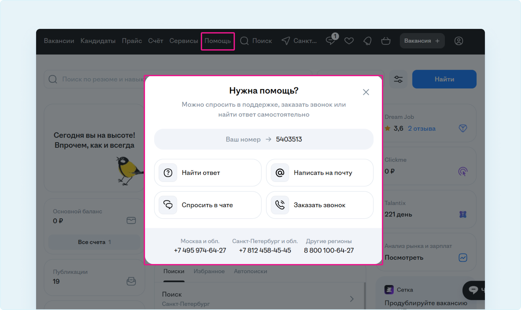Image resolution: width=521 pixels, height=310 pixels.
Task: Open the shopping cart icon
Action: tap(386, 41)
